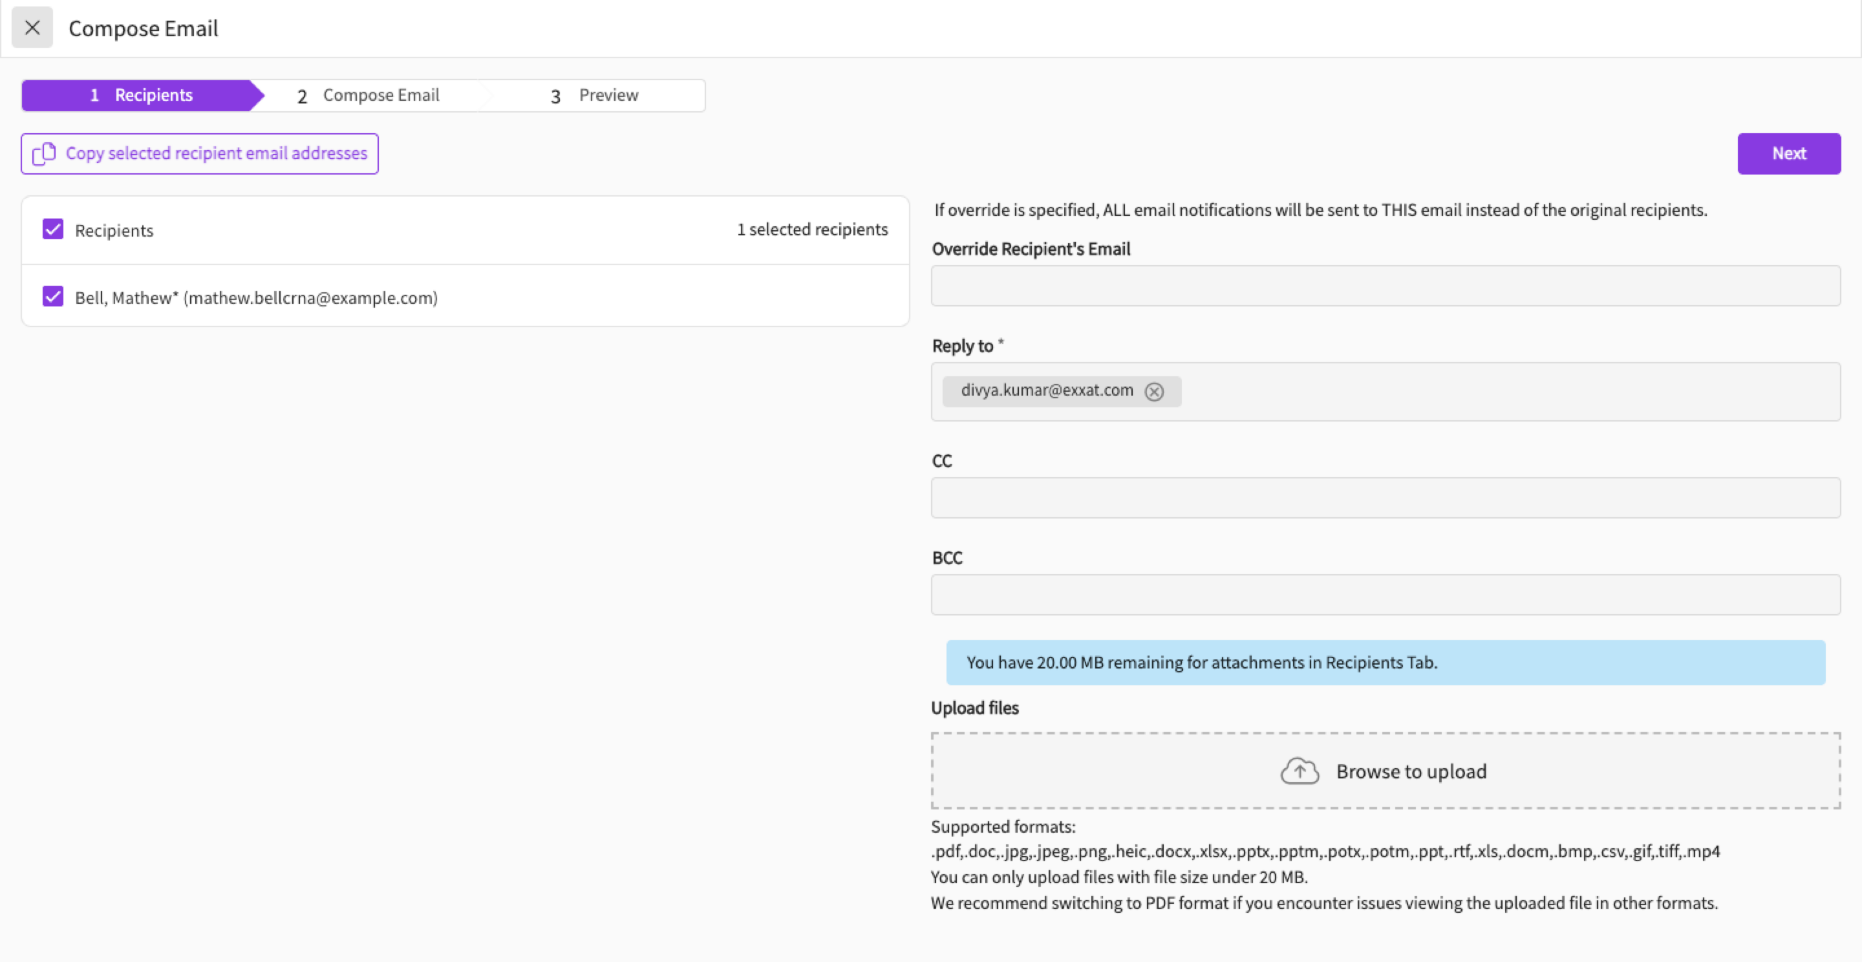Screen dimensions: 1862x962
Task: Click the dashed upload drop area
Action: point(1084,771)
